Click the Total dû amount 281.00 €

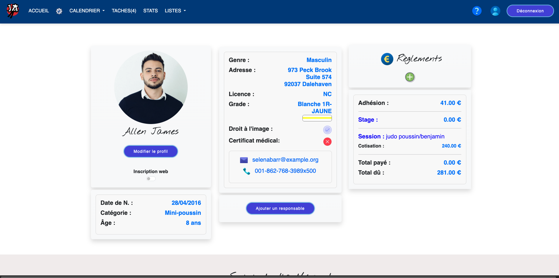pyautogui.click(x=449, y=173)
